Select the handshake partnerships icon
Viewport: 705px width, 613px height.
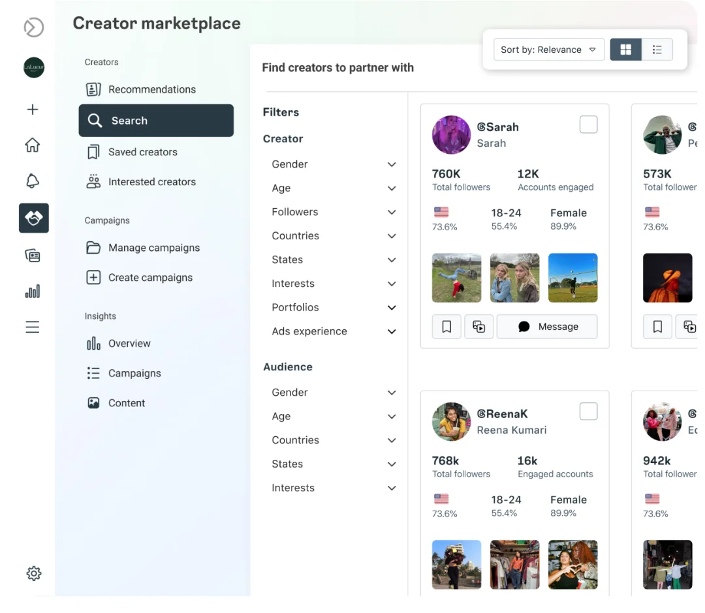point(34,218)
